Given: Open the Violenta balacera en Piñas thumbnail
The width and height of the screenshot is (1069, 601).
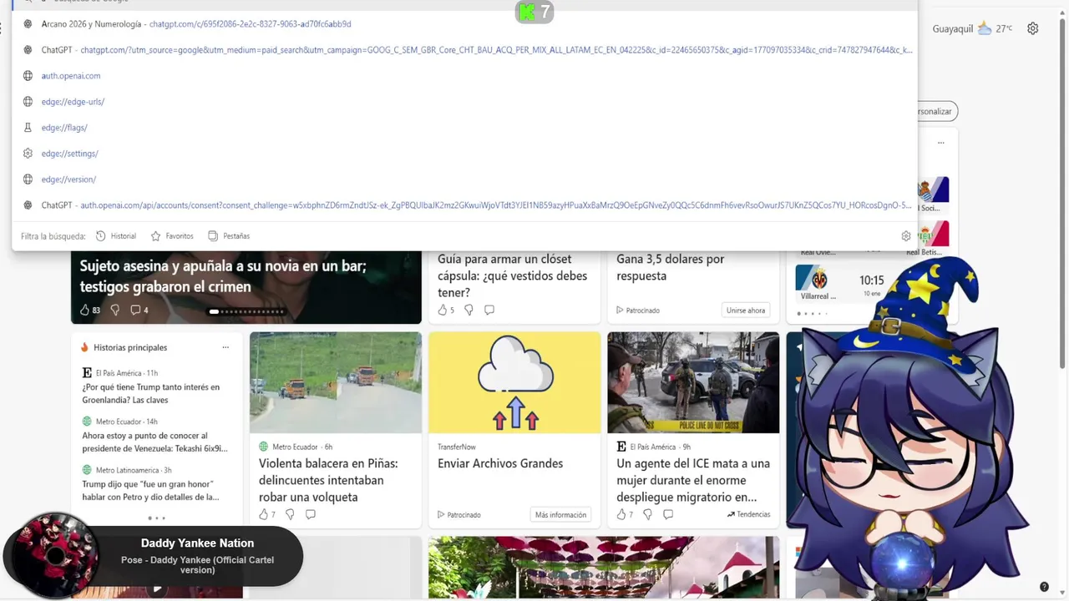Looking at the screenshot, I should point(336,382).
